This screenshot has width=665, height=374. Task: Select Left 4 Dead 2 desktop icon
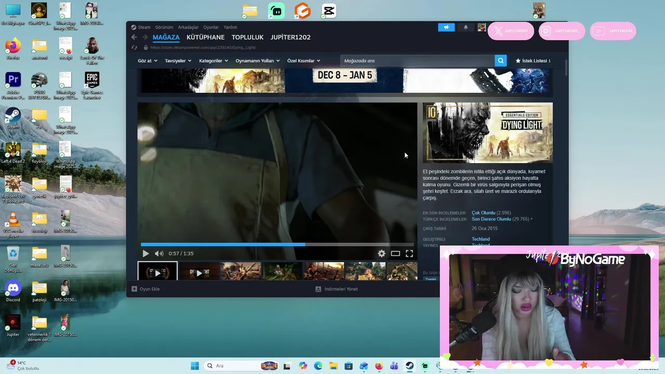(x=13, y=153)
